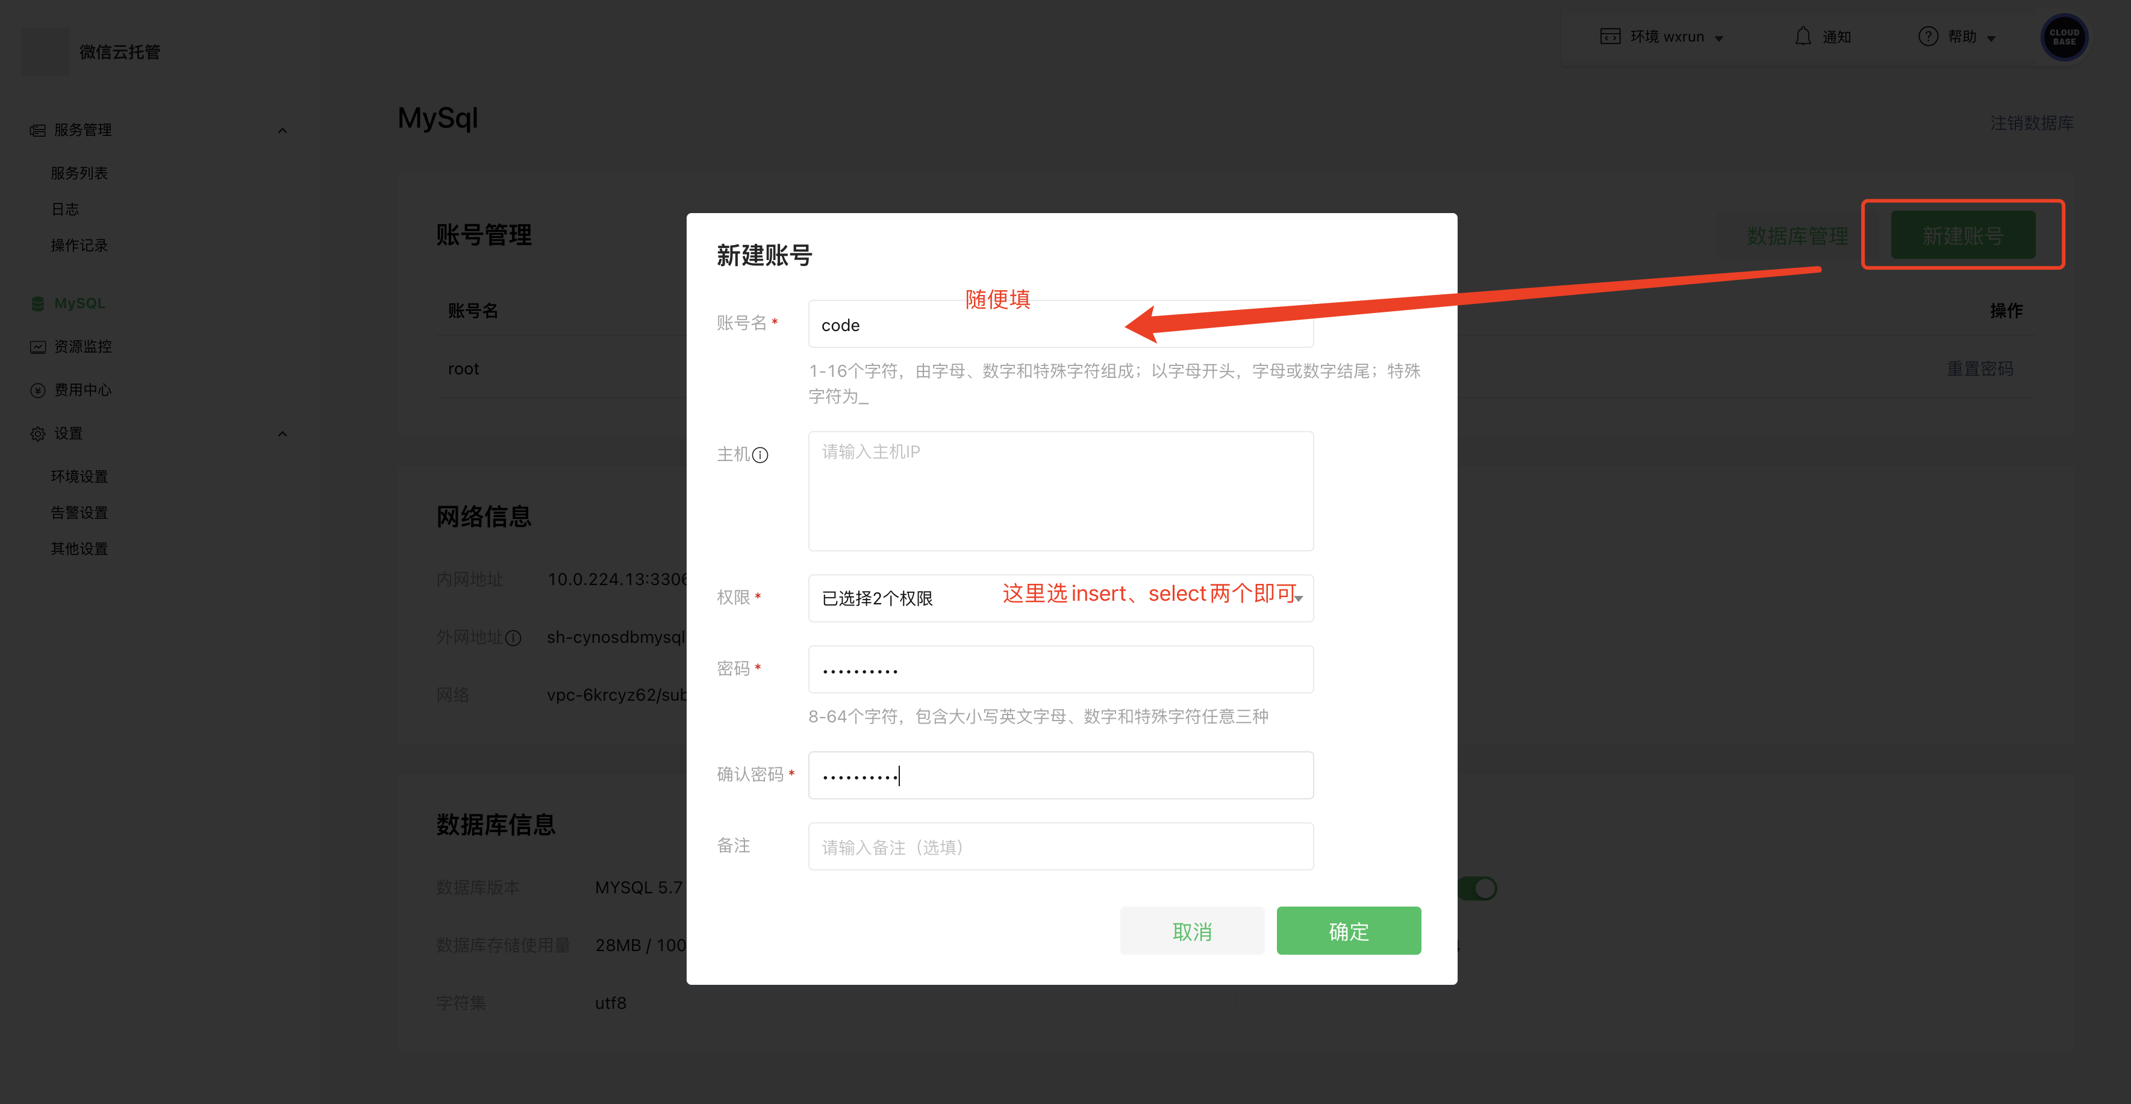Click the 费用中心 yen icon
This screenshot has width=2131, height=1104.
[37, 390]
